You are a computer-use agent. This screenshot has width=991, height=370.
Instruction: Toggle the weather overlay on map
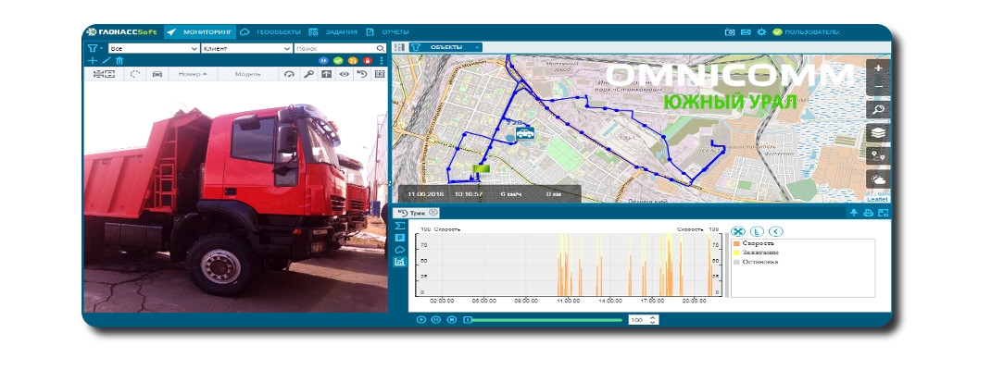coord(878,179)
